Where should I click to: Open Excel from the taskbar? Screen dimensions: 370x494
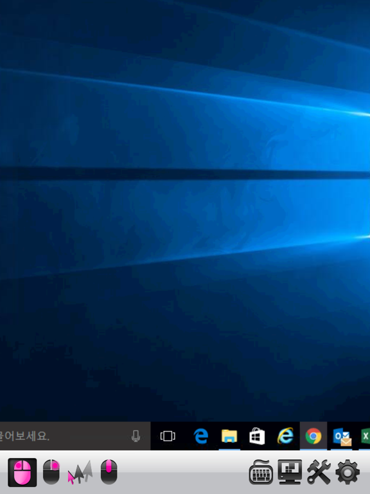(365, 436)
